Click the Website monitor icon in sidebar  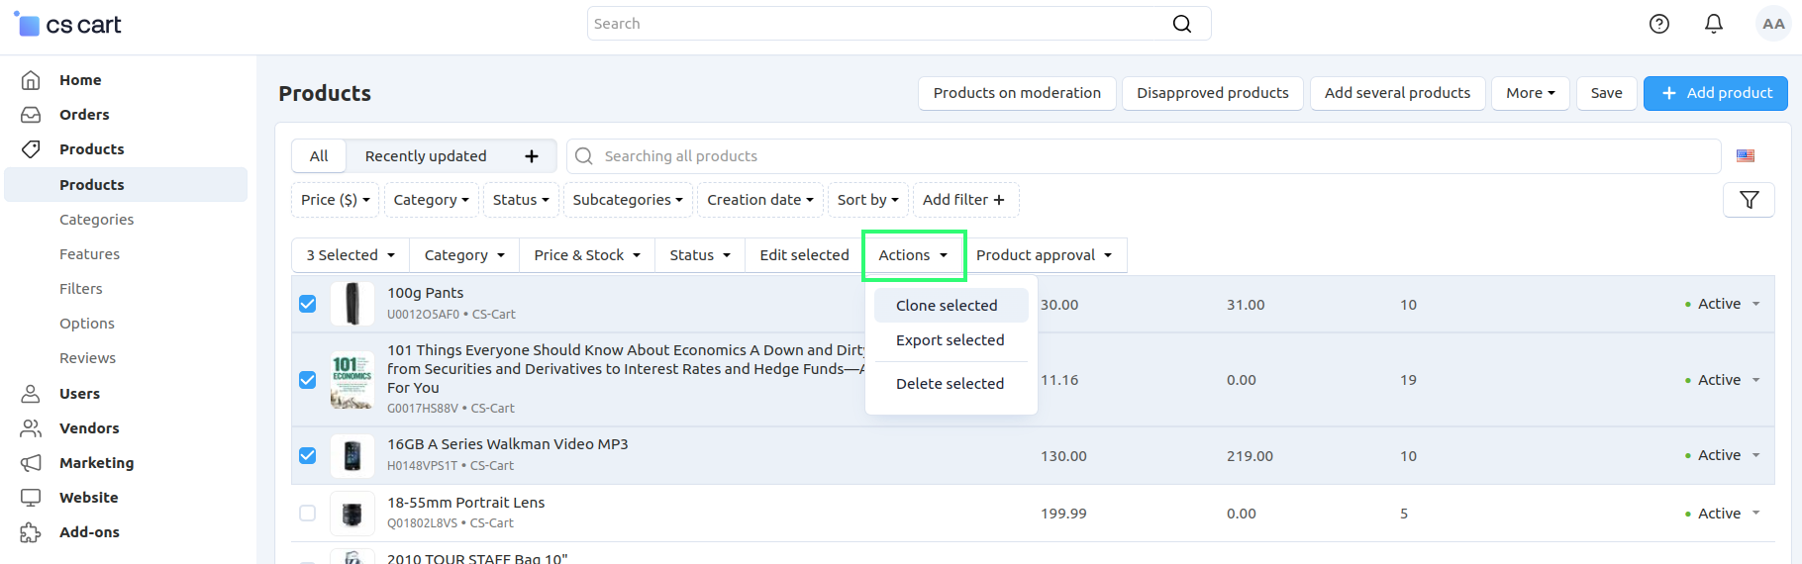point(31,498)
